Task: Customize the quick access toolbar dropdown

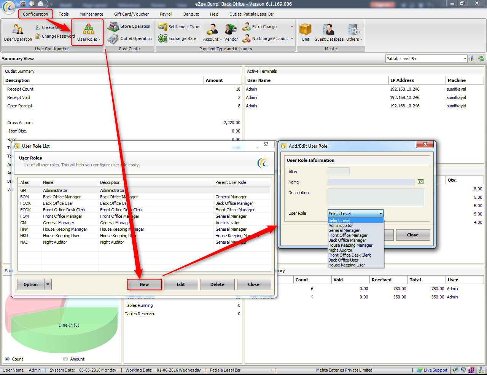Action: click(51, 4)
